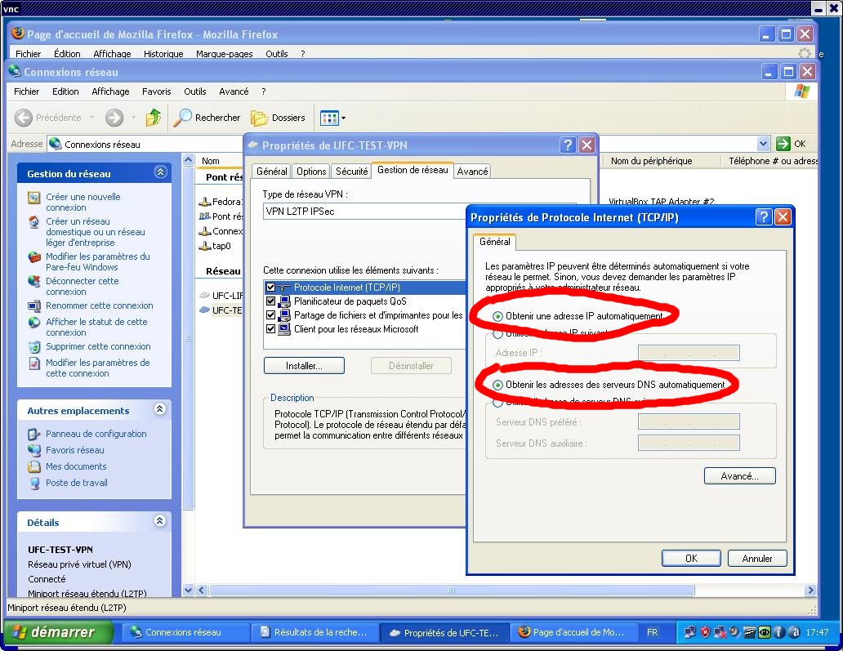
Task: Click the horizontal scrollbar in Connexions réseau
Action: pyautogui.click(x=490, y=590)
